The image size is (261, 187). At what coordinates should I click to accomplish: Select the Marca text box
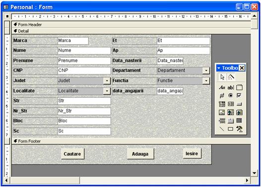(x=73, y=41)
